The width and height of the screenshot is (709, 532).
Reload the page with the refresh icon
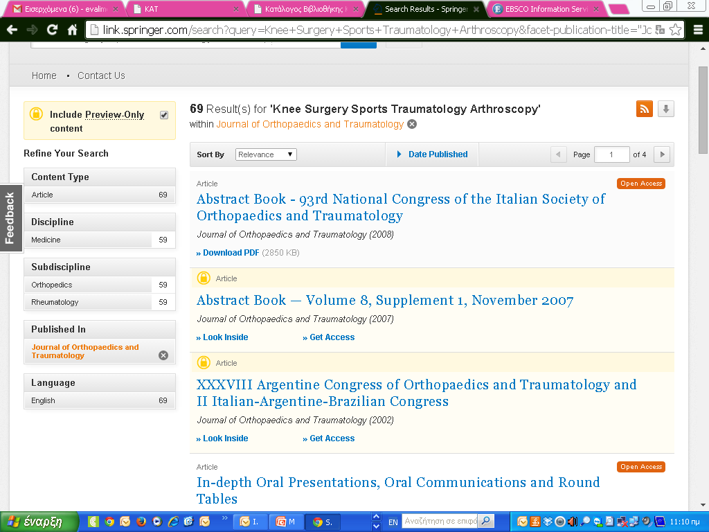[52, 30]
